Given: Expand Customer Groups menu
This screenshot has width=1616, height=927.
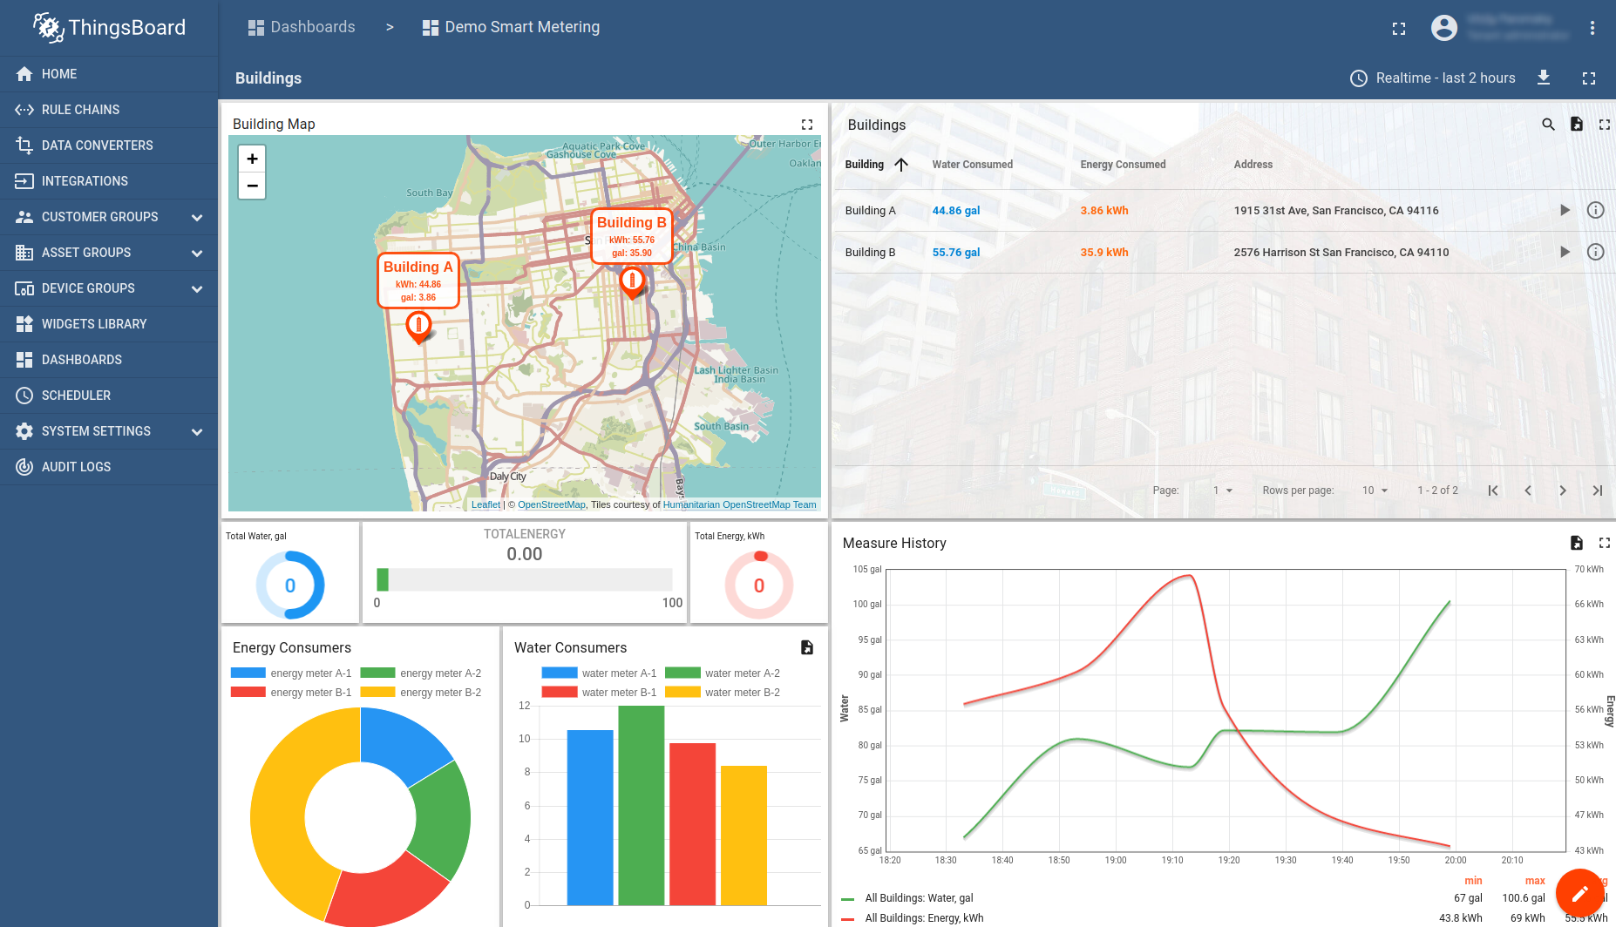Looking at the screenshot, I should [197, 217].
